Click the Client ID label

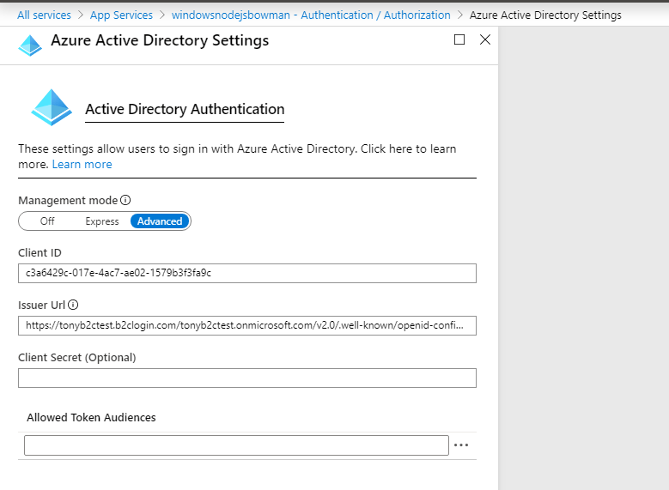pos(40,252)
